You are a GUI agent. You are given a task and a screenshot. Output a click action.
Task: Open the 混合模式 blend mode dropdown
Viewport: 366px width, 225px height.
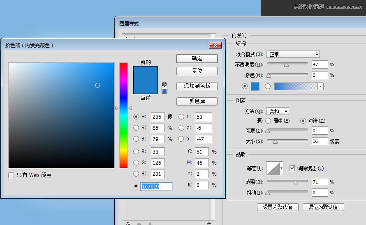click(x=293, y=54)
